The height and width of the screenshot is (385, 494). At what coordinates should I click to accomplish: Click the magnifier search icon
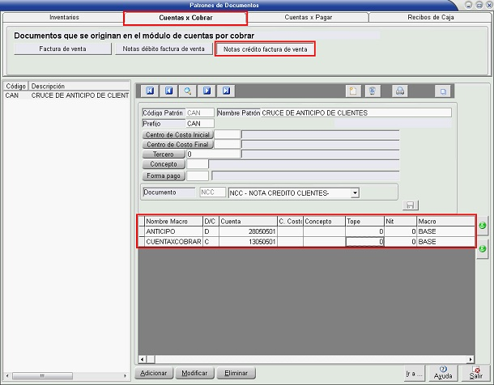pos(188,91)
